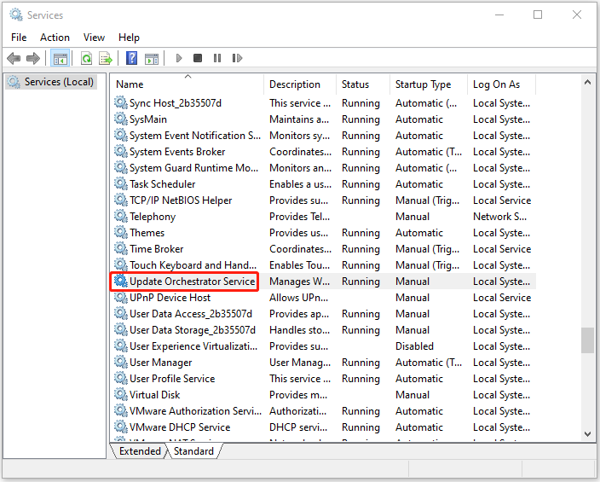Click the gear icon beside Themes

121,233
